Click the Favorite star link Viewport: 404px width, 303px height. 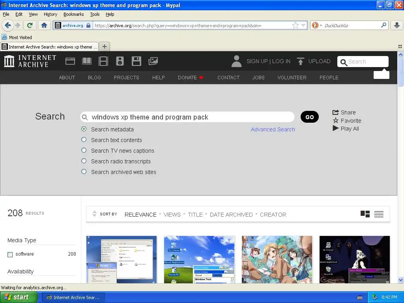347,121
